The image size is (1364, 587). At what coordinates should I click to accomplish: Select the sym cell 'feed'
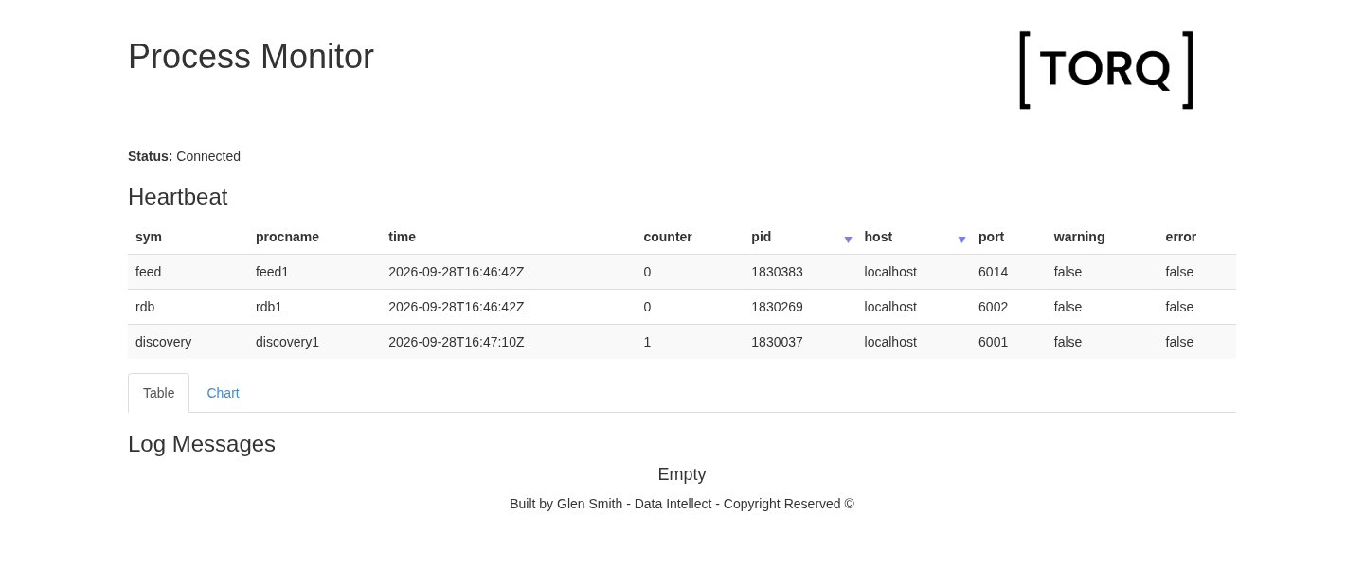coord(148,272)
